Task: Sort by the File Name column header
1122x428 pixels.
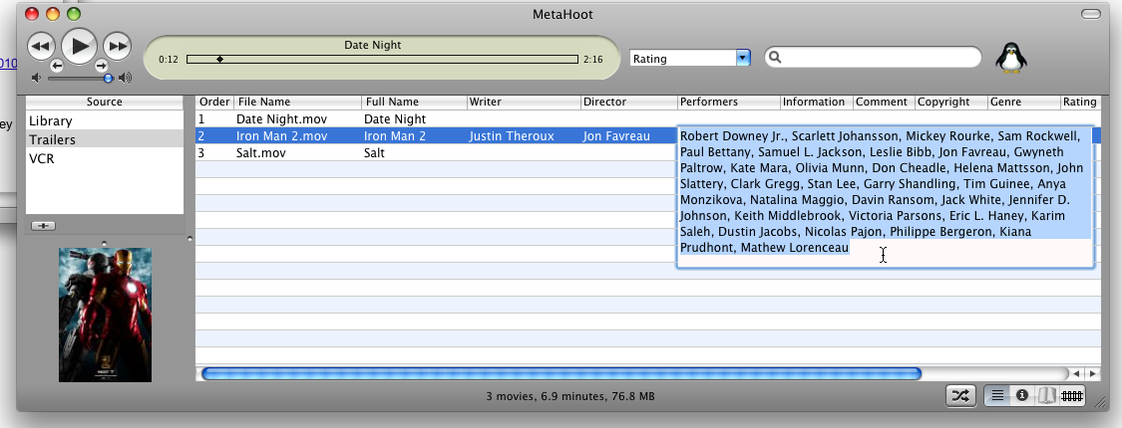Action: pyautogui.click(x=297, y=103)
